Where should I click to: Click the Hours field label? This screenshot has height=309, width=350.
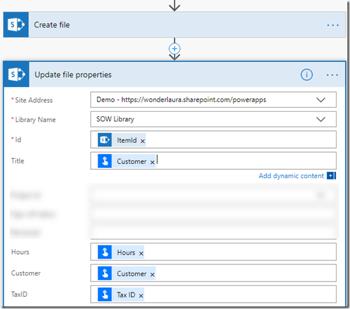tap(20, 252)
